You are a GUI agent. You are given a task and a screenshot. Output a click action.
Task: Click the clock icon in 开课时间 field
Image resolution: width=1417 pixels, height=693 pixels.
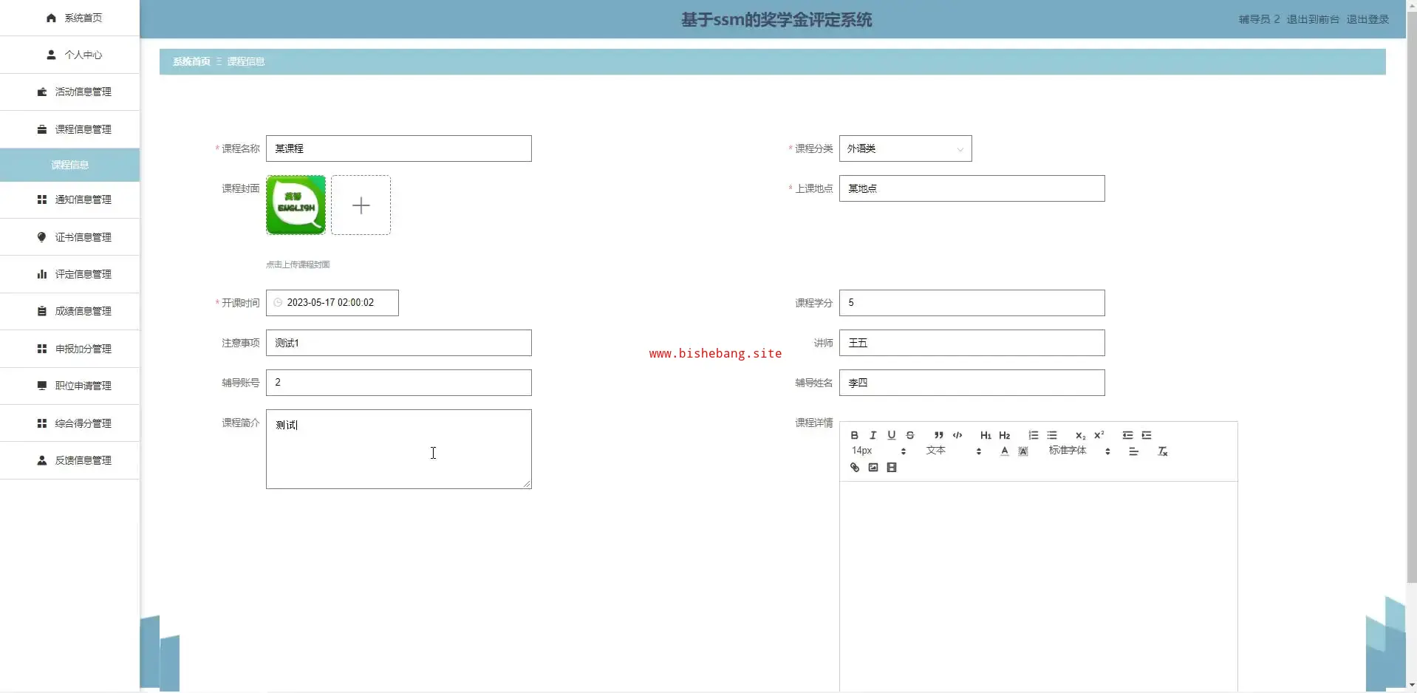pos(278,303)
